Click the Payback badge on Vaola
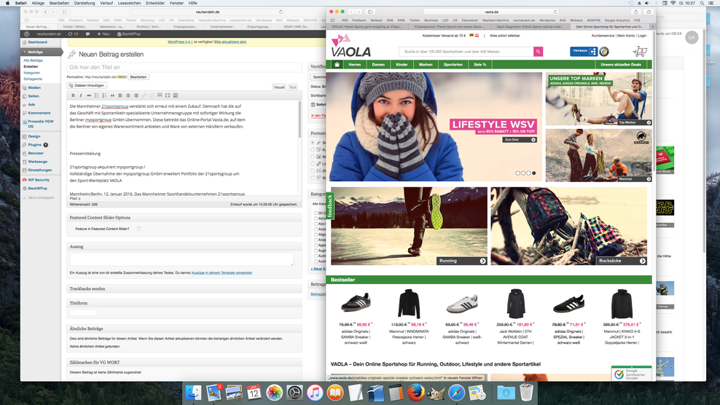Viewport: 720px width, 405px height. 583,52
